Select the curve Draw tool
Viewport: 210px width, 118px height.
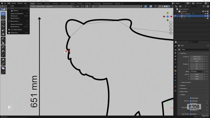click(3, 47)
